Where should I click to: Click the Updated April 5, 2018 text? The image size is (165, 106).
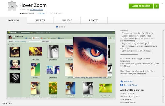point(130,96)
